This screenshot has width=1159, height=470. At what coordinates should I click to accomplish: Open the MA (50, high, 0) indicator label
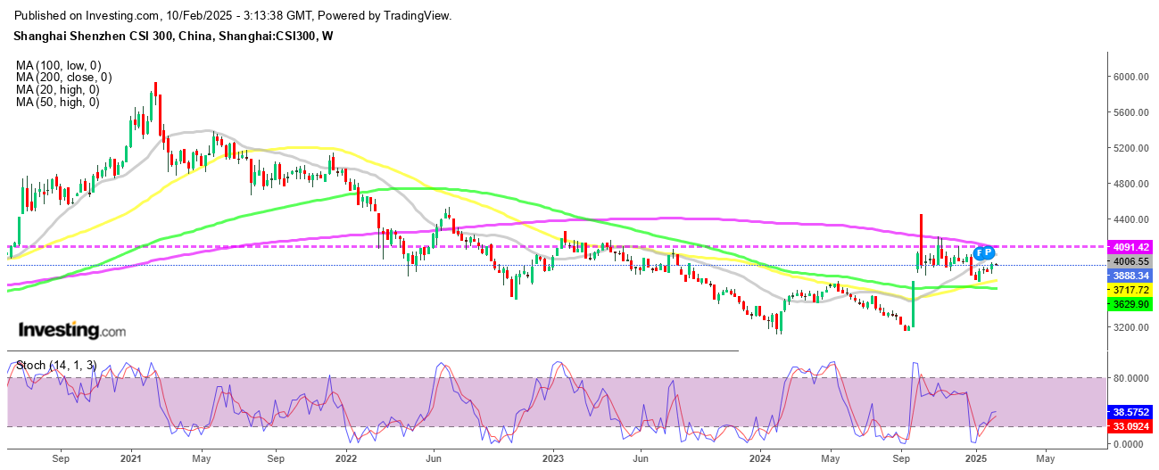pyautogui.click(x=58, y=103)
